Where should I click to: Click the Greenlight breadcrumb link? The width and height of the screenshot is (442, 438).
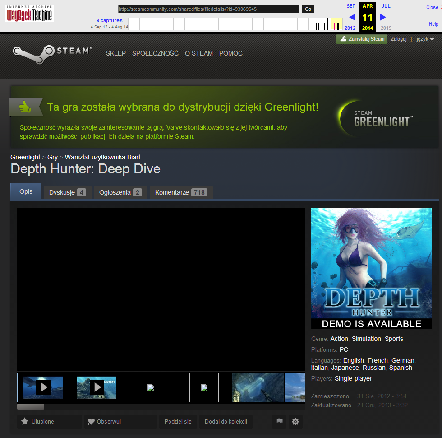coord(25,157)
